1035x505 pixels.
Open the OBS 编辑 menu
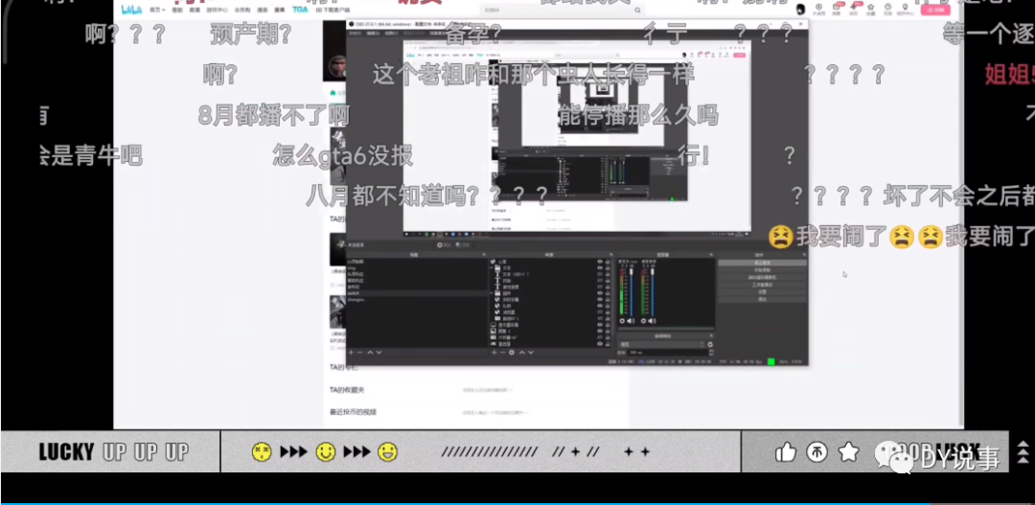point(372,33)
